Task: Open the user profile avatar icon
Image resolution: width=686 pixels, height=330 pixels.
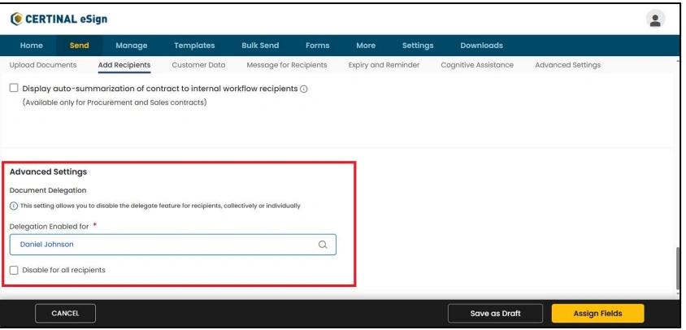Action: (x=655, y=20)
